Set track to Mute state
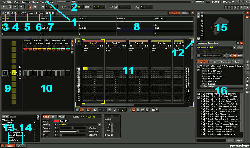 click(61, 117)
